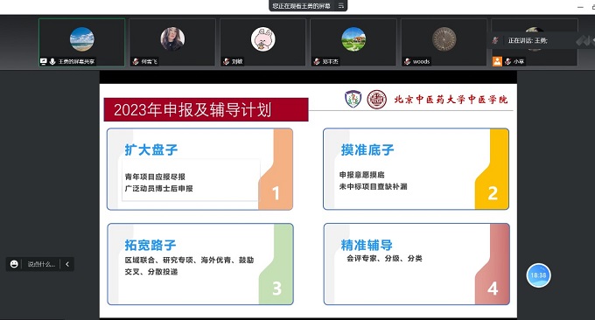Click the muted mic icon on woods' tile
This screenshot has height=320, width=595.
(x=407, y=61)
